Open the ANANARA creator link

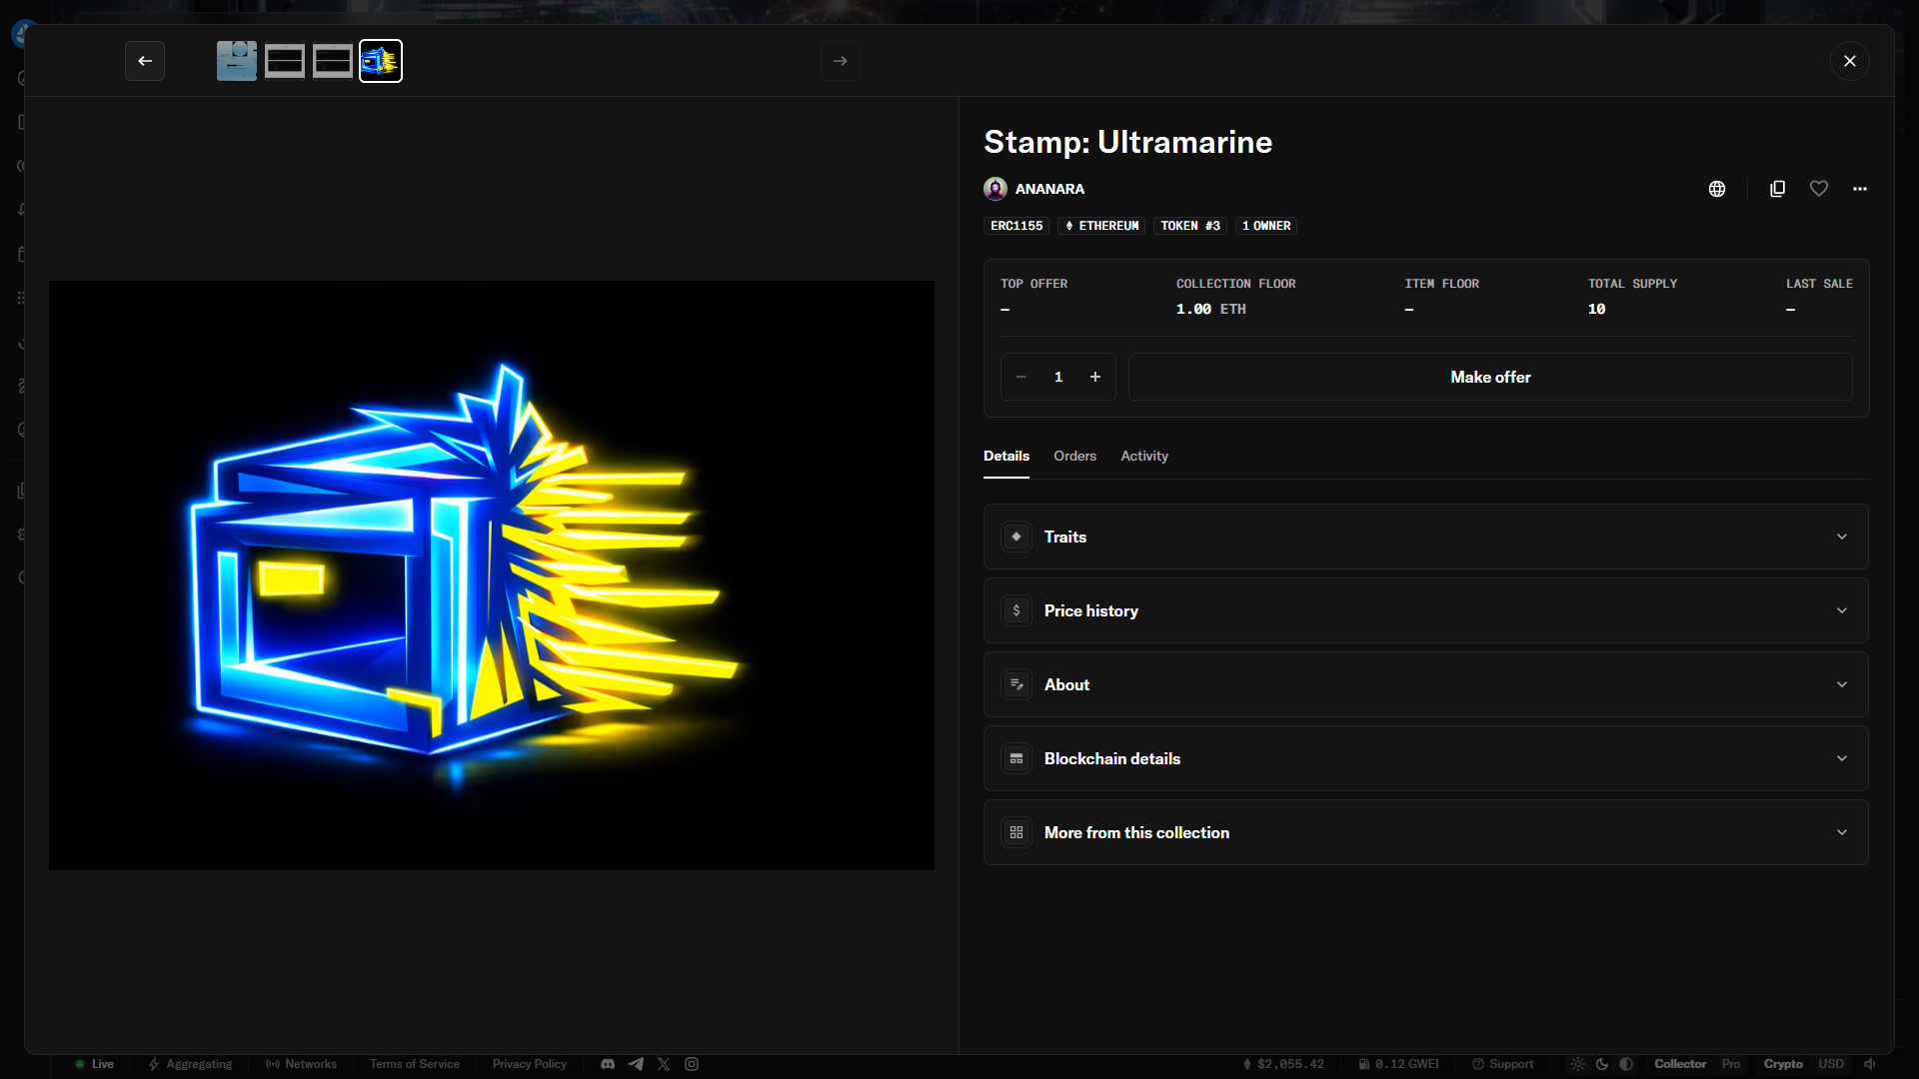point(1048,189)
